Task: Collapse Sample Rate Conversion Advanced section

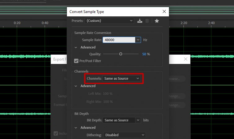Action: point(76,48)
